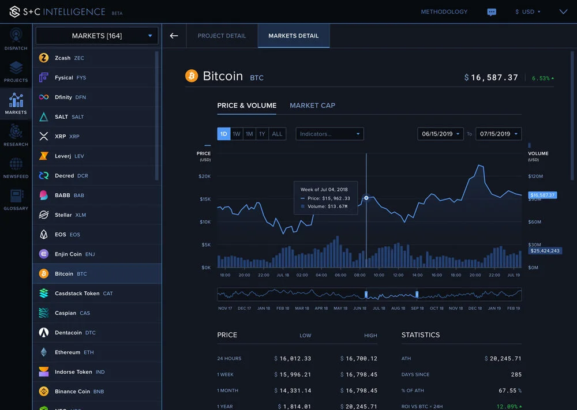Click the price chart data point marker

pos(366,198)
